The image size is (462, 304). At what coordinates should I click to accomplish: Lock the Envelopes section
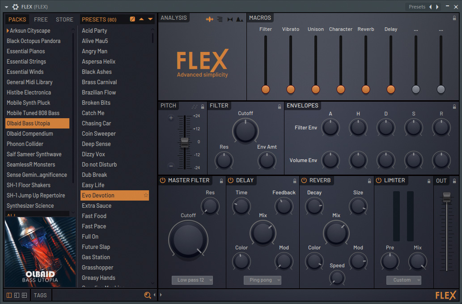click(454, 107)
